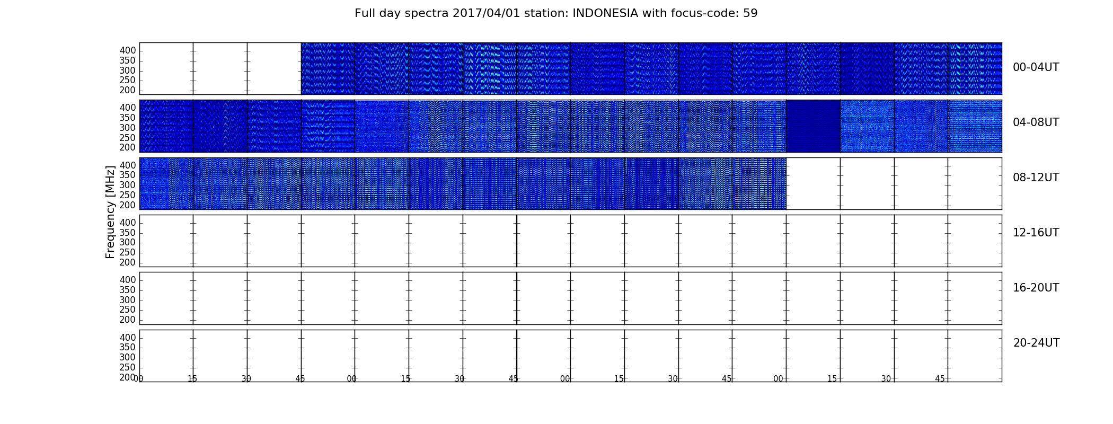Click the red-orange burst segment in the 08-12UT row
Screen dimensions: 1113x424
[759, 183]
